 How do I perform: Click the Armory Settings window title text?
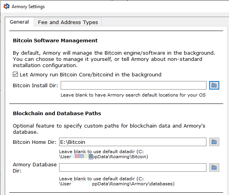click(x=28, y=7)
